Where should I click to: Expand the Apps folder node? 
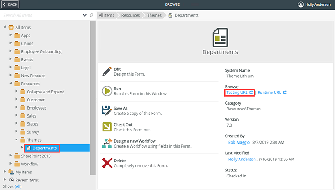pyautogui.click(x=11, y=36)
